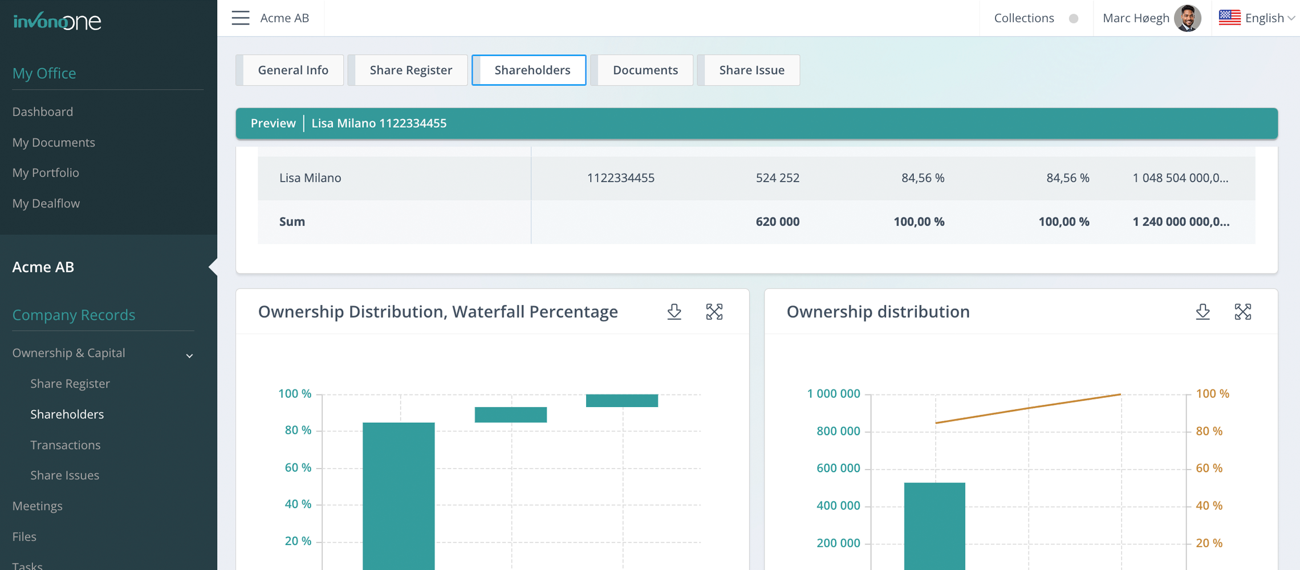Open Marc Høegh's profile avatar

click(1188, 18)
